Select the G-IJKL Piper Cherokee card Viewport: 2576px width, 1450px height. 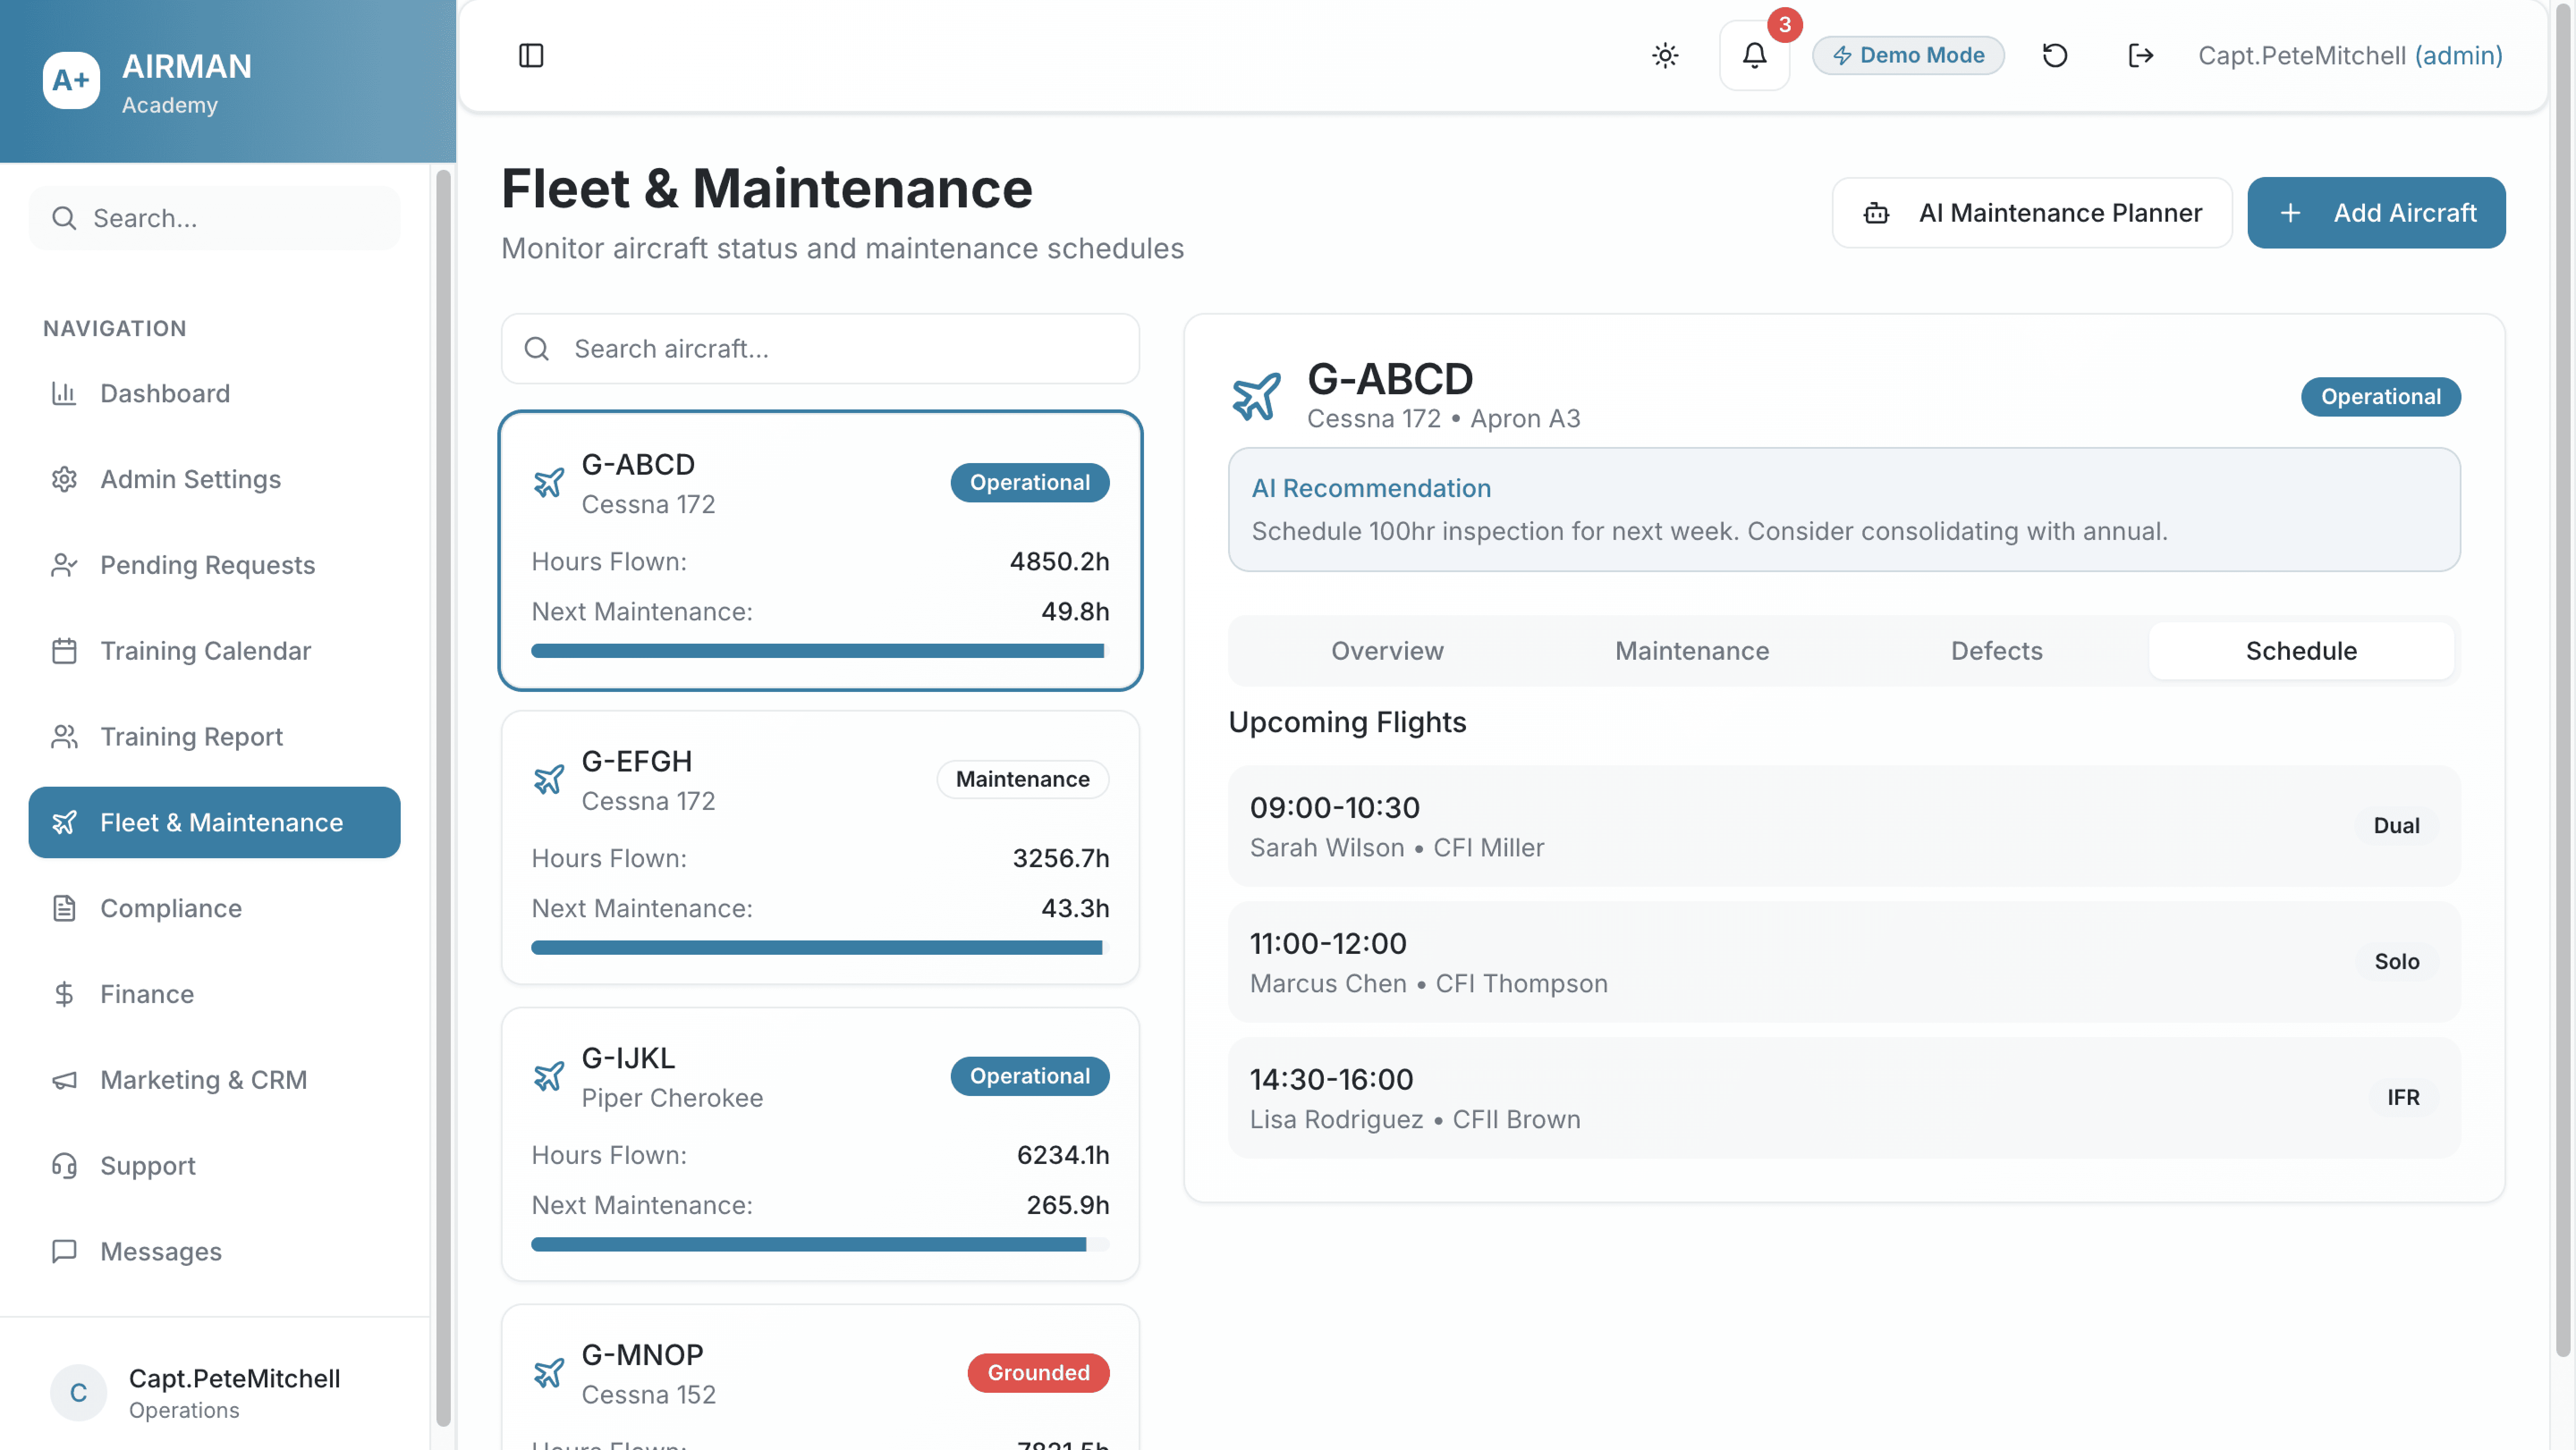click(x=820, y=1144)
